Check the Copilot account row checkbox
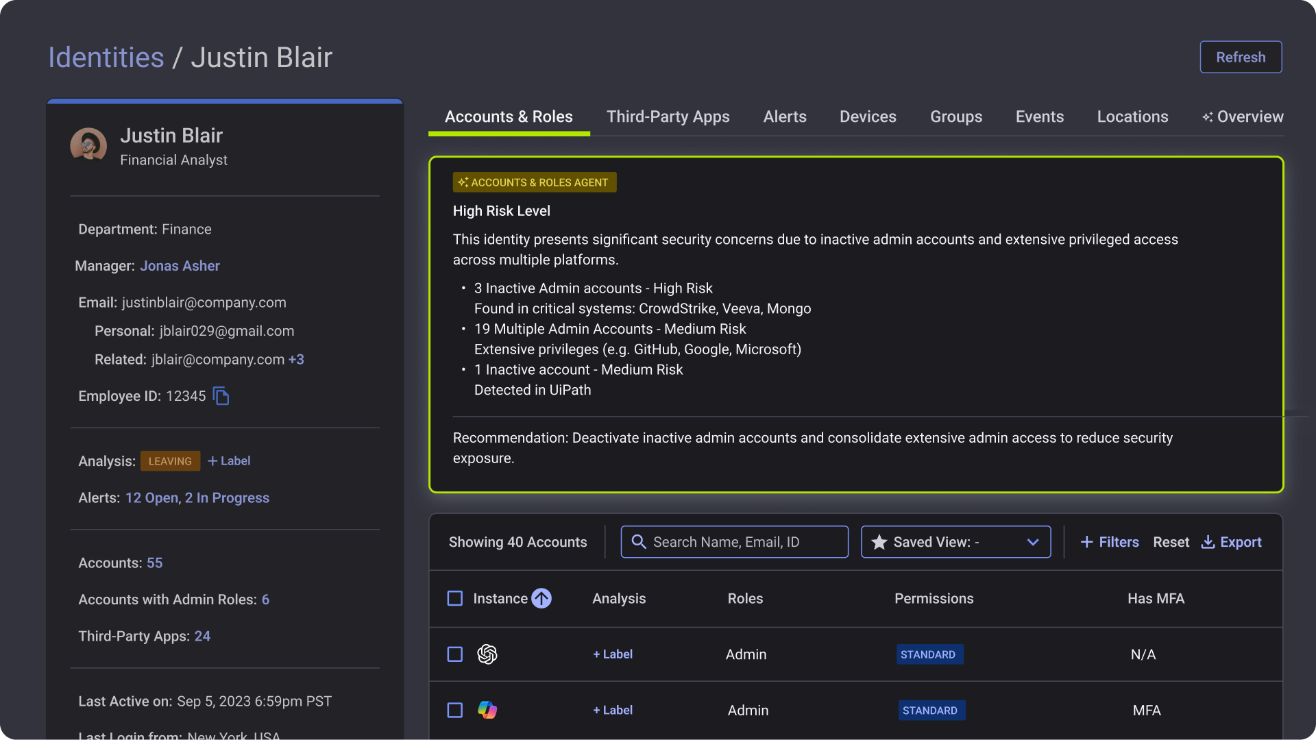1316x740 pixels. [x=455, y=711]
